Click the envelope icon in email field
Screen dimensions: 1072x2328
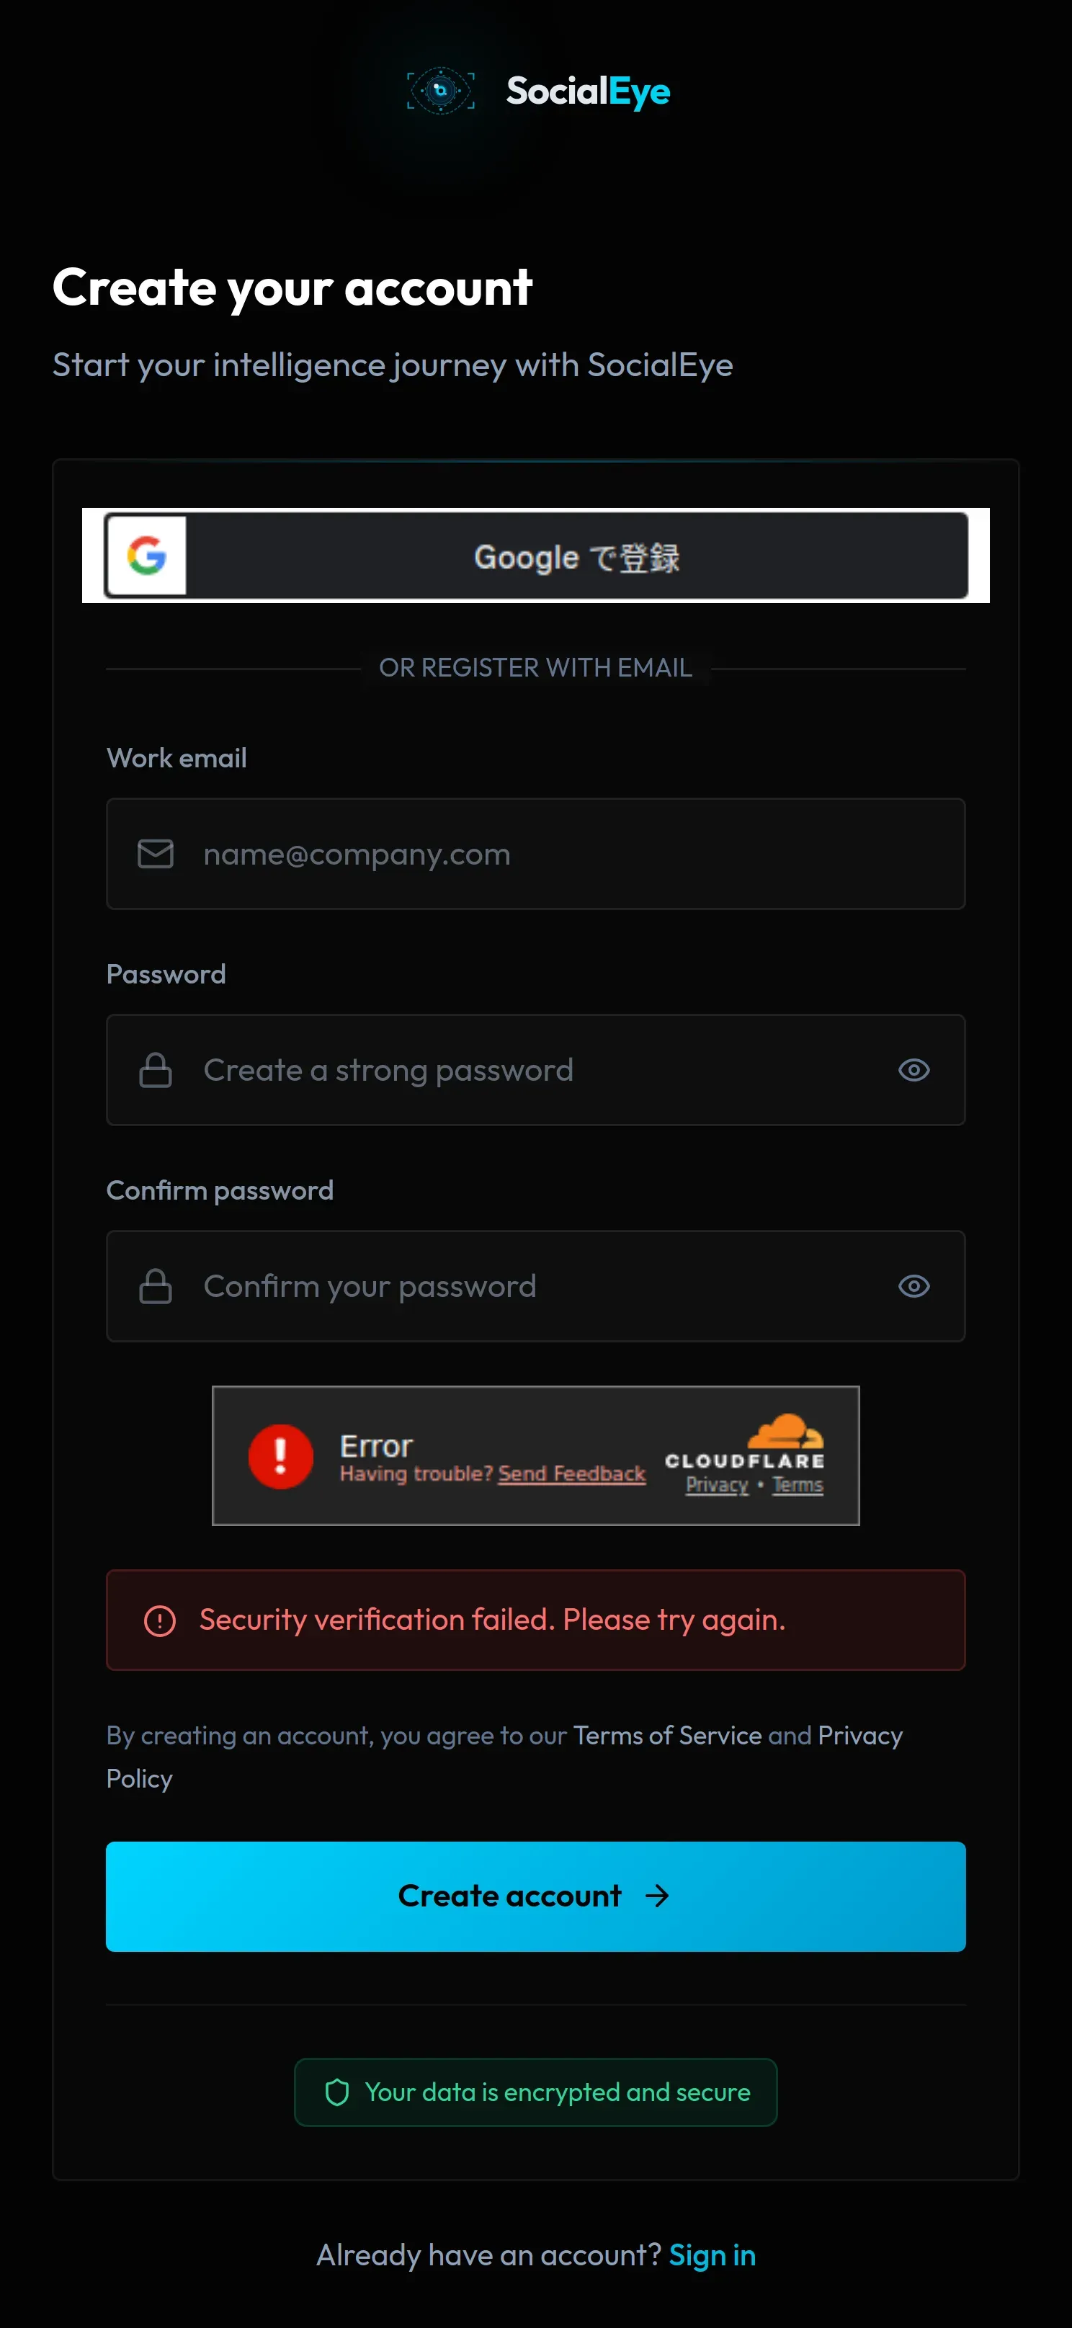point(156,853)
